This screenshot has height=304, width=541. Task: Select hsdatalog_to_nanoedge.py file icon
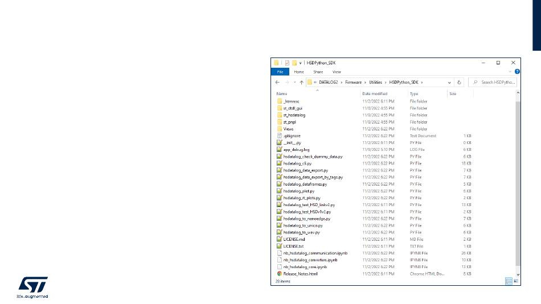[x=280, y=219]
